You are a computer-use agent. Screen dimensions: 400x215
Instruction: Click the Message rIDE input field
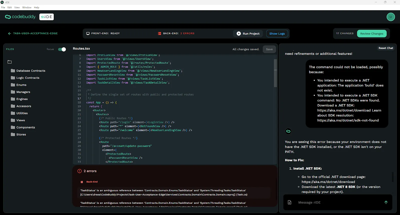click(337, 202)
